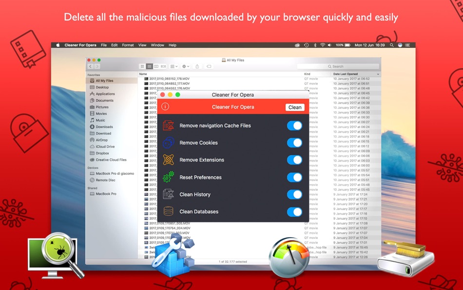Sort by Date Last Opened column

[x=356, y=74]
